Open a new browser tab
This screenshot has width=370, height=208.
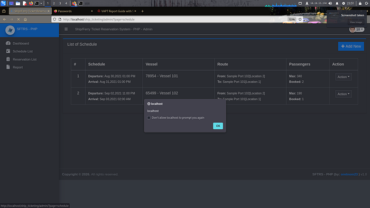[x=142, y=11]
